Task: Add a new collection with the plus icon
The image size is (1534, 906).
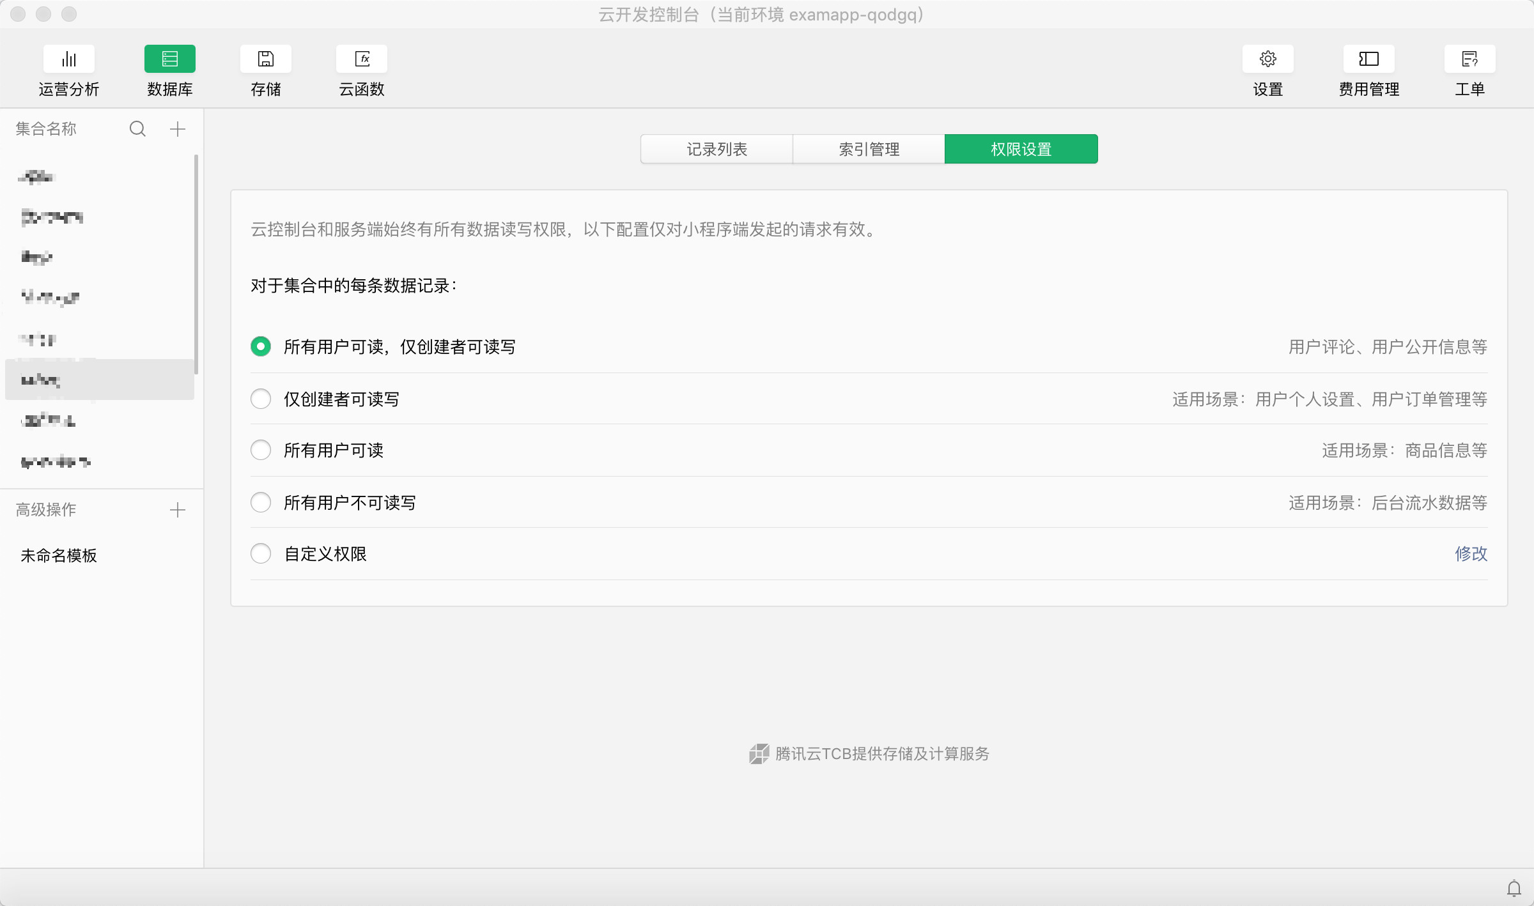Action: (178, 129)
